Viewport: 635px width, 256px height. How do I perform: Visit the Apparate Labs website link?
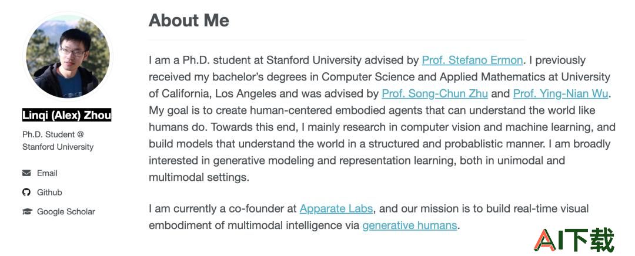(336, 208)
